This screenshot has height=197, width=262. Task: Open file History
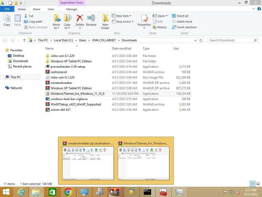tap(160, 27)
